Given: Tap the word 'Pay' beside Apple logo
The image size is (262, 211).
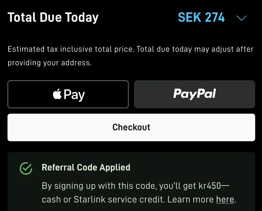Looking at the screenshot, I should (x=74, y=95).
